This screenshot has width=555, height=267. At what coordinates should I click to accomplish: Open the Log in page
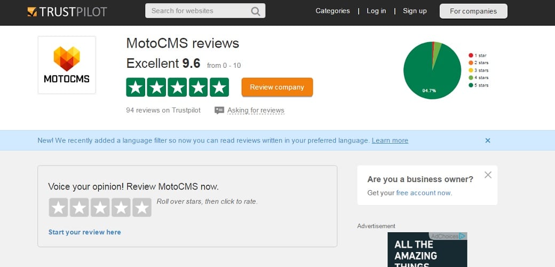[x=376, y=11]
